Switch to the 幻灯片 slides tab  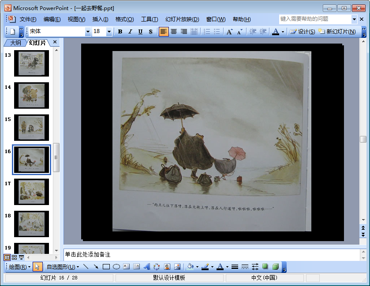37,43
